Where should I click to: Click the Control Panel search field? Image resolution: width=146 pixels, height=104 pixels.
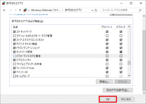121,10
